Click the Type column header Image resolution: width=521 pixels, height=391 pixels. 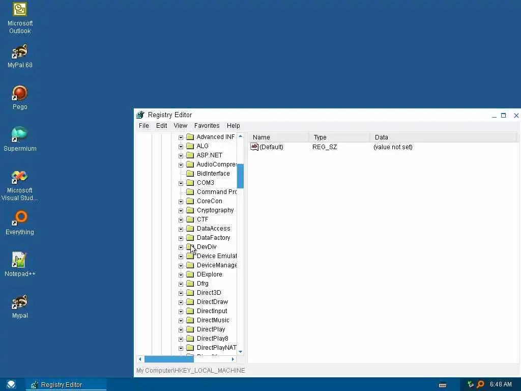tap(339, 137)
